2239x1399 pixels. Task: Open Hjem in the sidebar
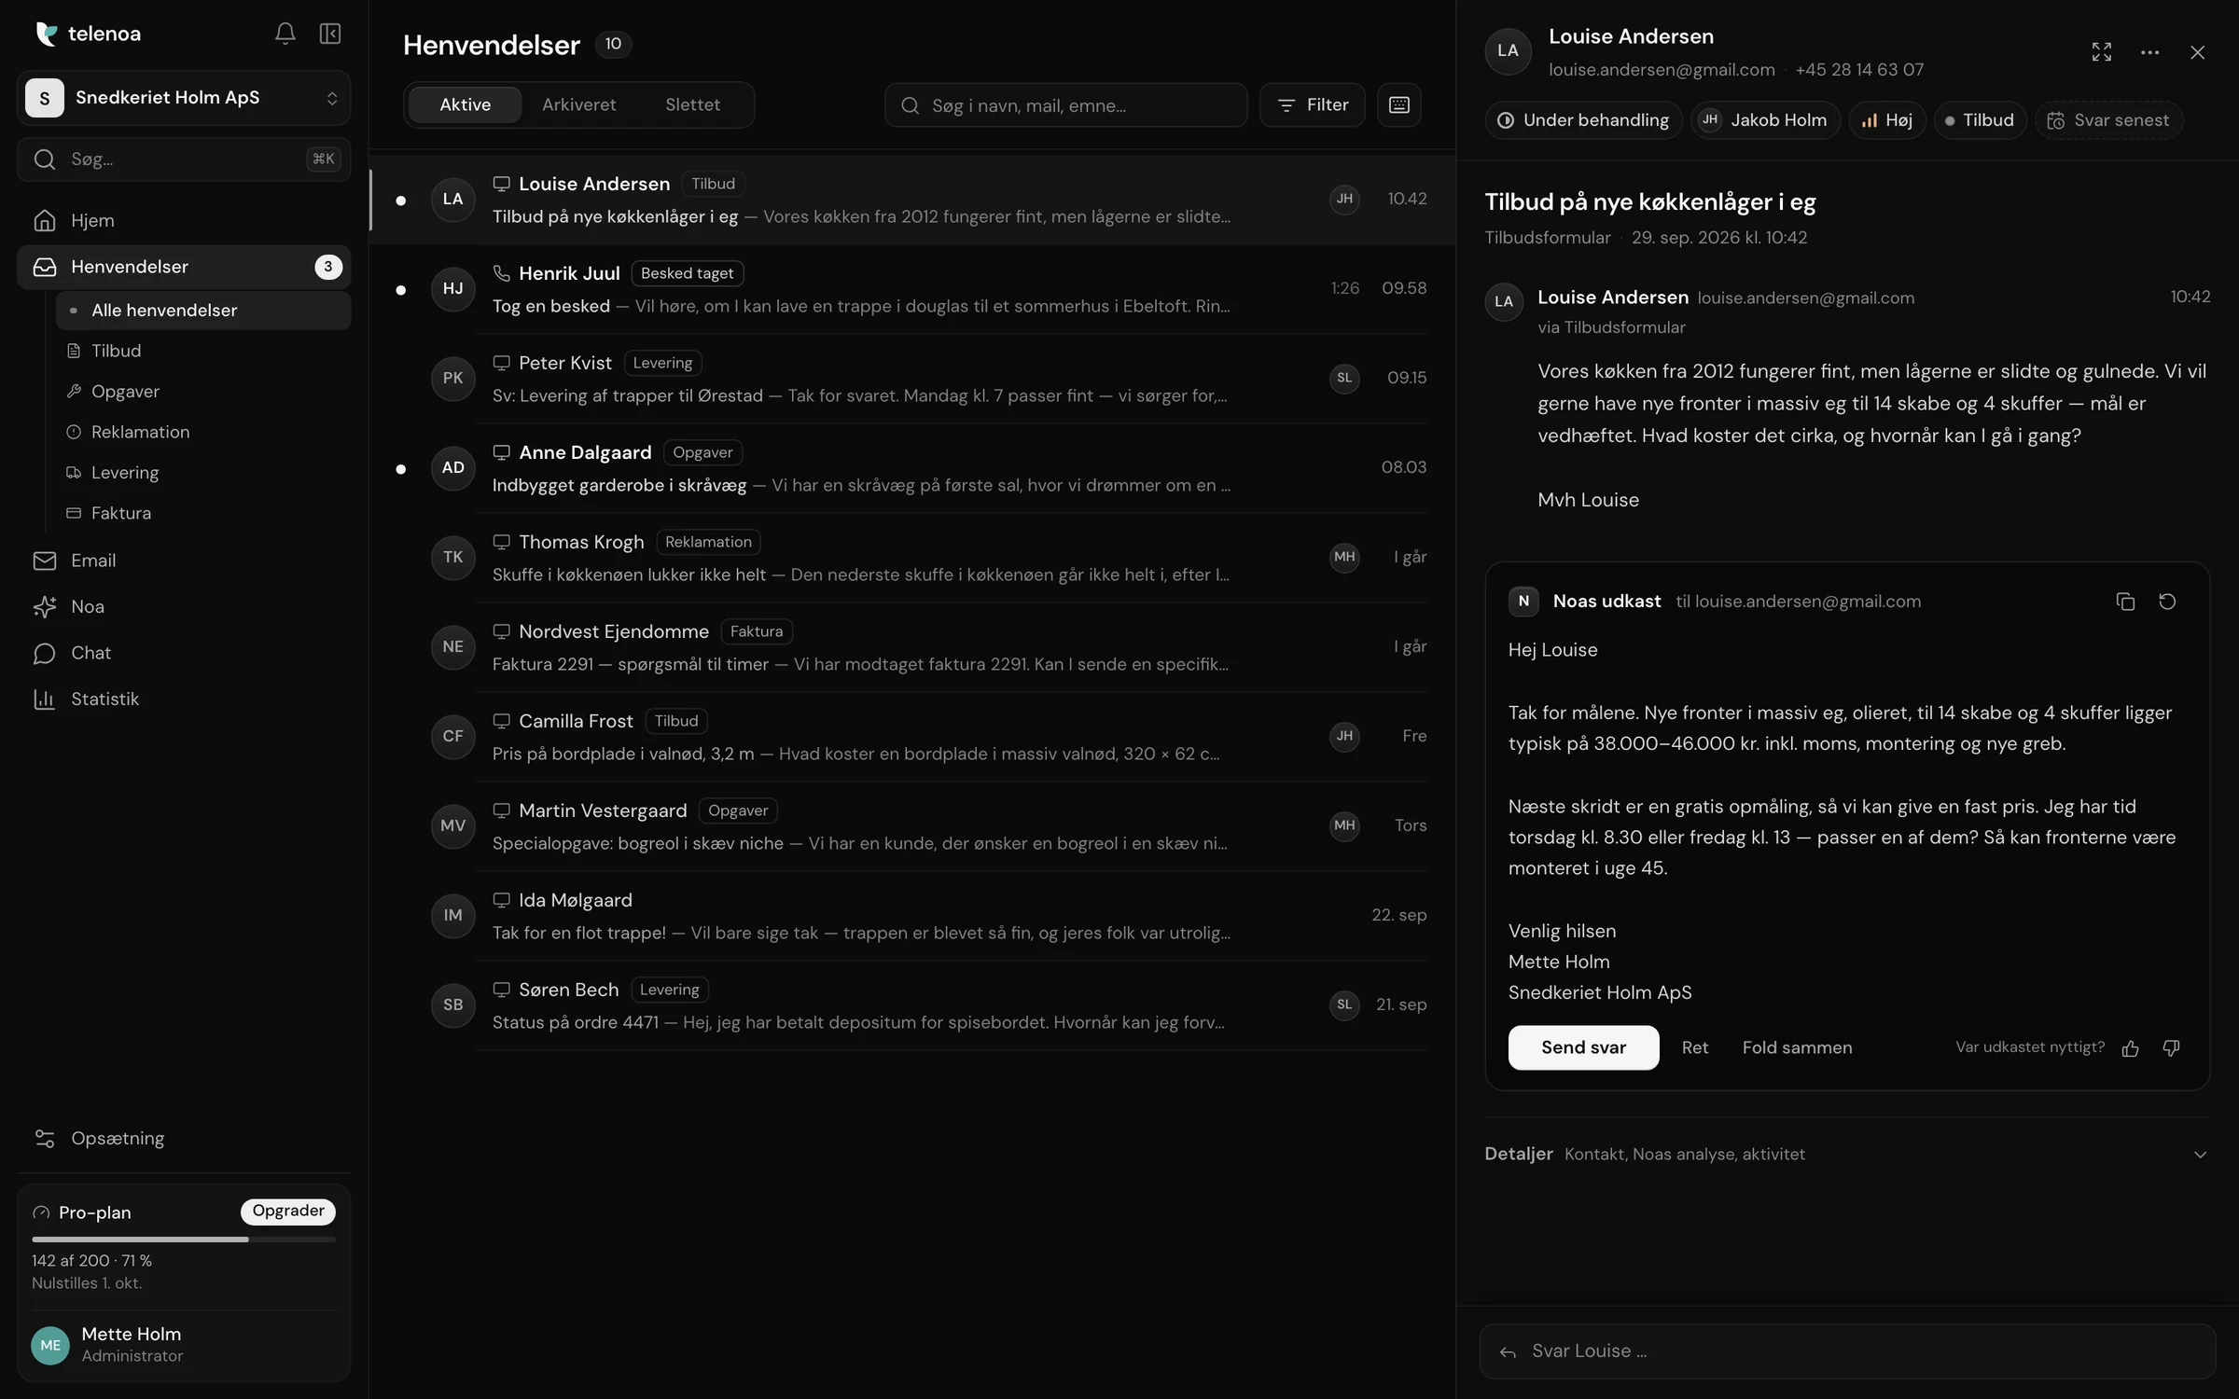coord(184,220)
